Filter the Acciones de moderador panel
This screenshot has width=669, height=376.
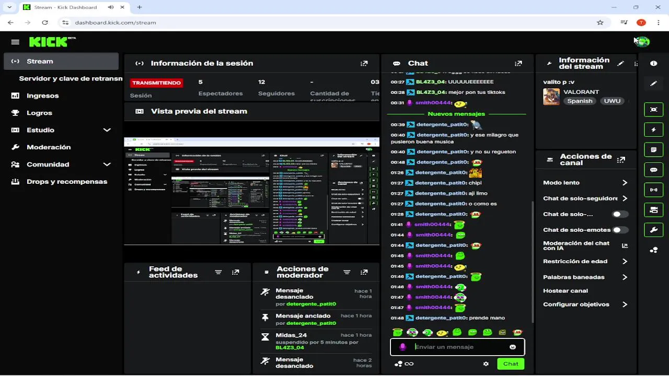click(347, 272)
